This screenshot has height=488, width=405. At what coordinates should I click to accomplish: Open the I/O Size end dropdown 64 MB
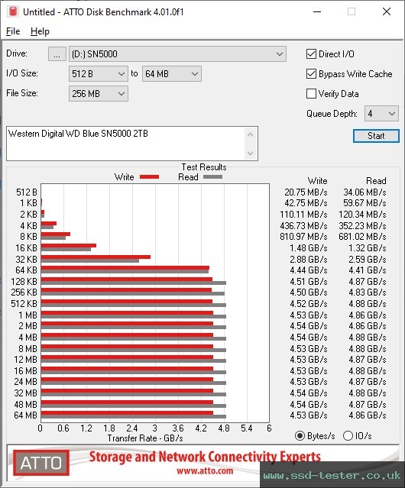point(172,74)
